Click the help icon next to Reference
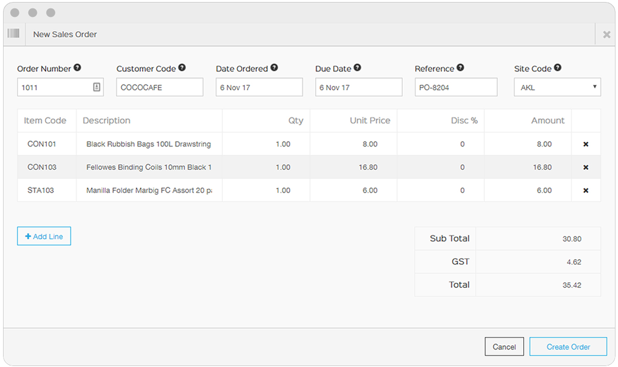Image resolution: width=618 pixels, height=367 pixels. [x=460, y=68]
